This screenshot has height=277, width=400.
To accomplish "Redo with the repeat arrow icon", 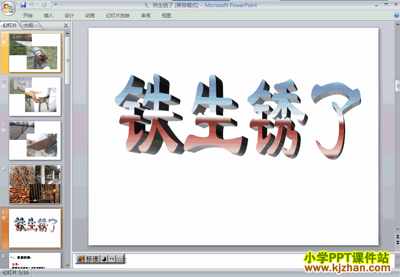I will tap(44, 5).
